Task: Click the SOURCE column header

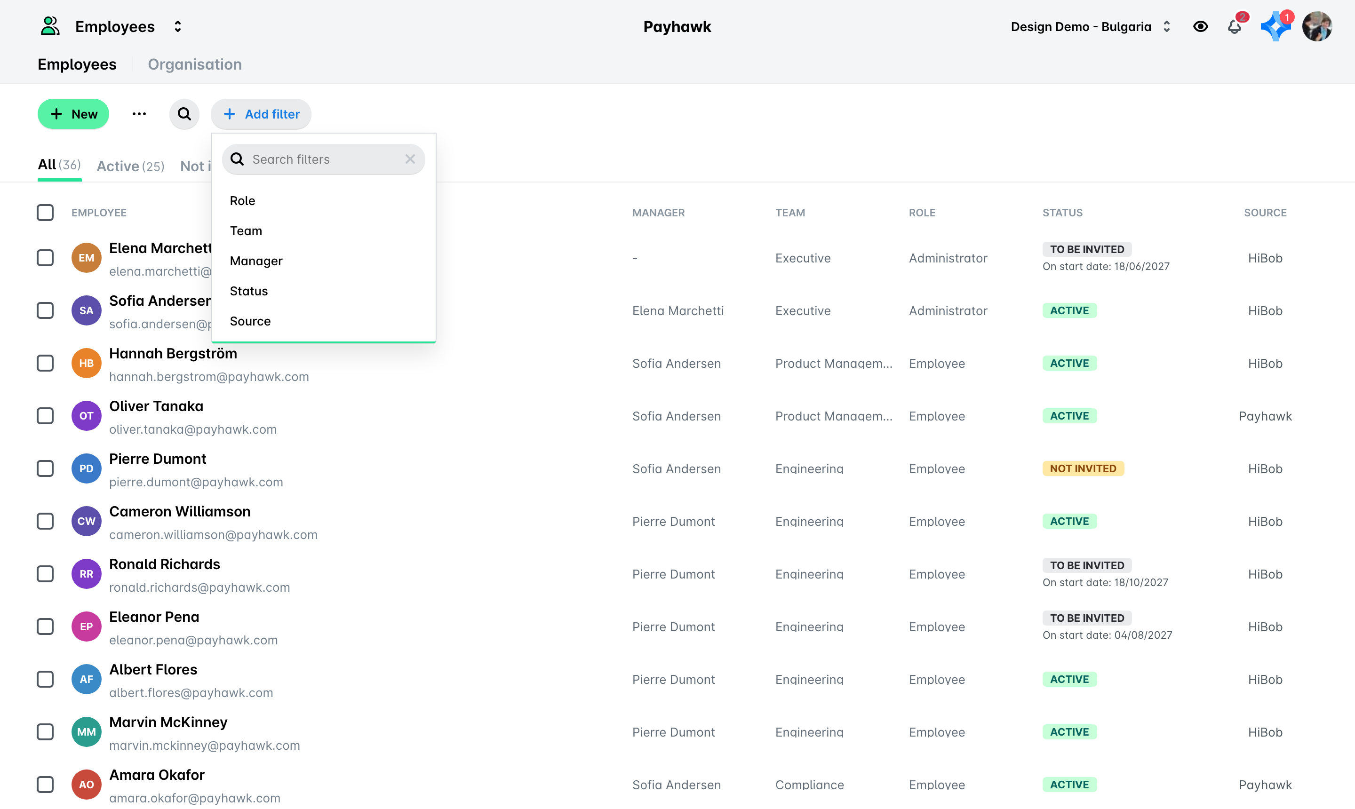Action: click(x=1265, y=213)
